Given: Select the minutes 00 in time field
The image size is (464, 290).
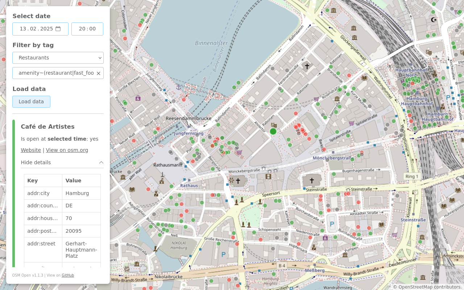Looking at the screenshot, I should (x=92, y=29).
